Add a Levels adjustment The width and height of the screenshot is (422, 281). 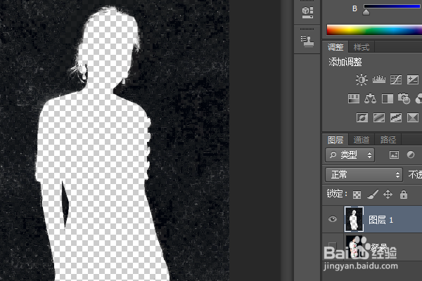tap(378, 79)
